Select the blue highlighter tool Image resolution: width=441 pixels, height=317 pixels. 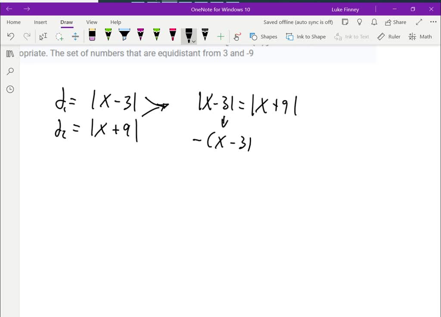pyautogui.click(x=124, y=36)
